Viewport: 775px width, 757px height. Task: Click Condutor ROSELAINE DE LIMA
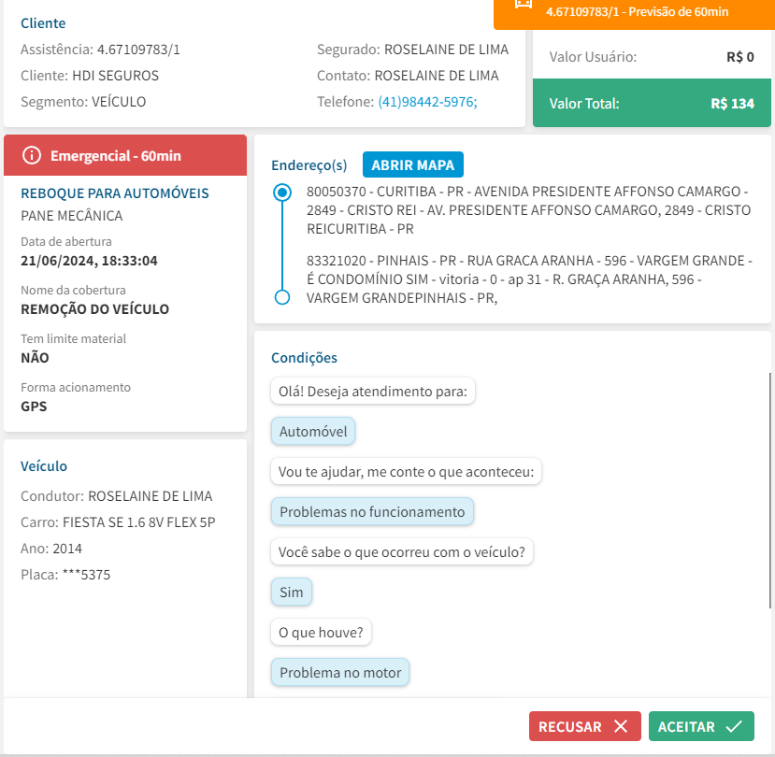coord(117,496)
